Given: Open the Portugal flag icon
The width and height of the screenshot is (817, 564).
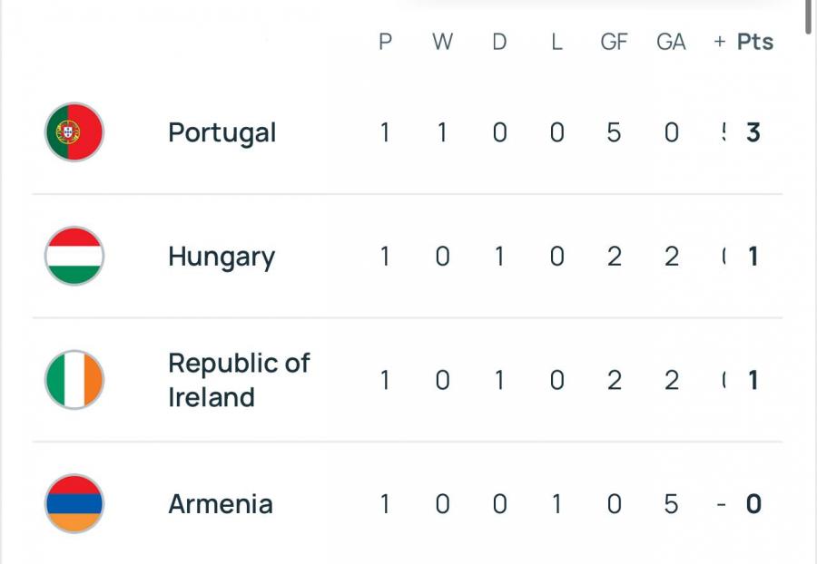Looking at the screenshot, I should (x=74, y=132).
